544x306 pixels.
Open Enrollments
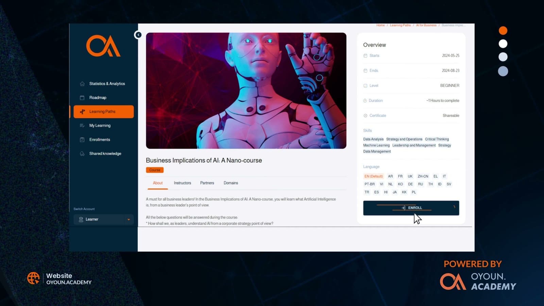click(x=100, y=140)
